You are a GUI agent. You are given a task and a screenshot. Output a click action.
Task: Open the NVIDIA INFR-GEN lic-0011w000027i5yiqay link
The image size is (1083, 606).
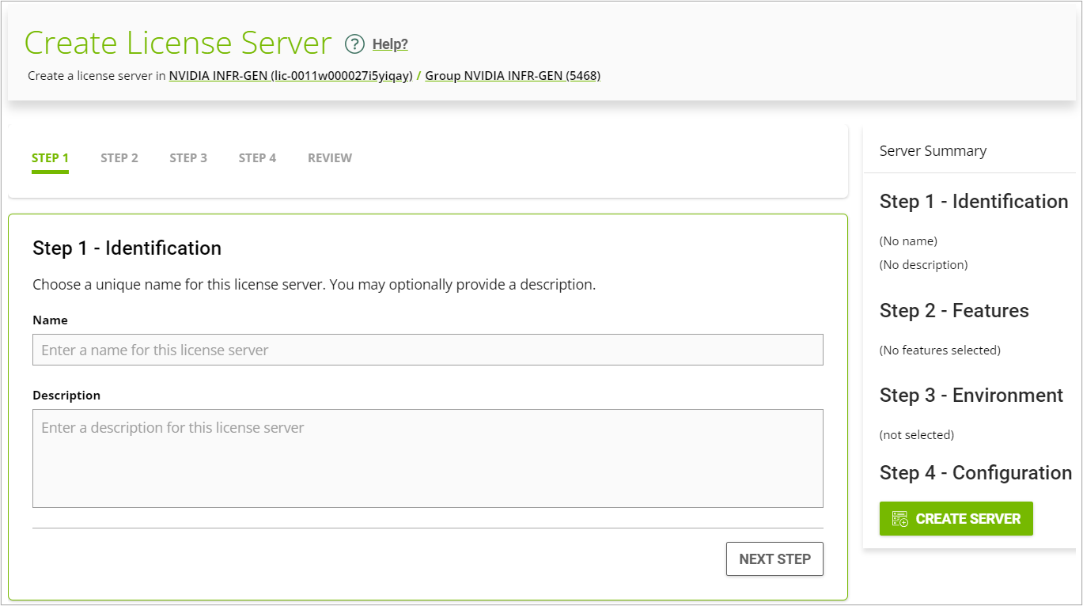pyautogui.click(x=290, y=76)
